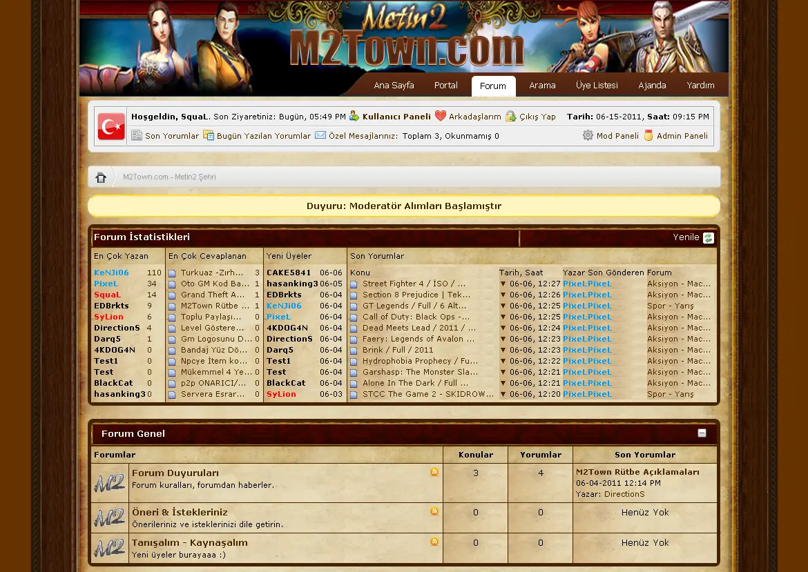Open the Ajanda tab
808x572 pixels.
pos(652,86)
